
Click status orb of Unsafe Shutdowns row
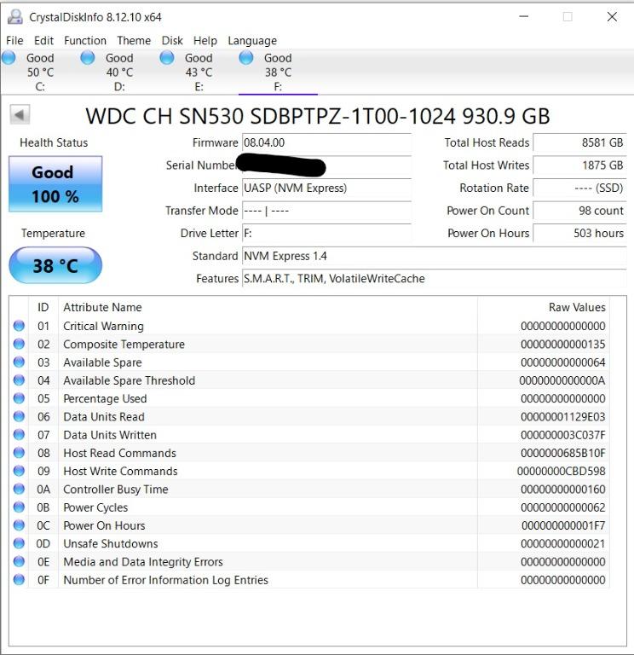[19, 543]
